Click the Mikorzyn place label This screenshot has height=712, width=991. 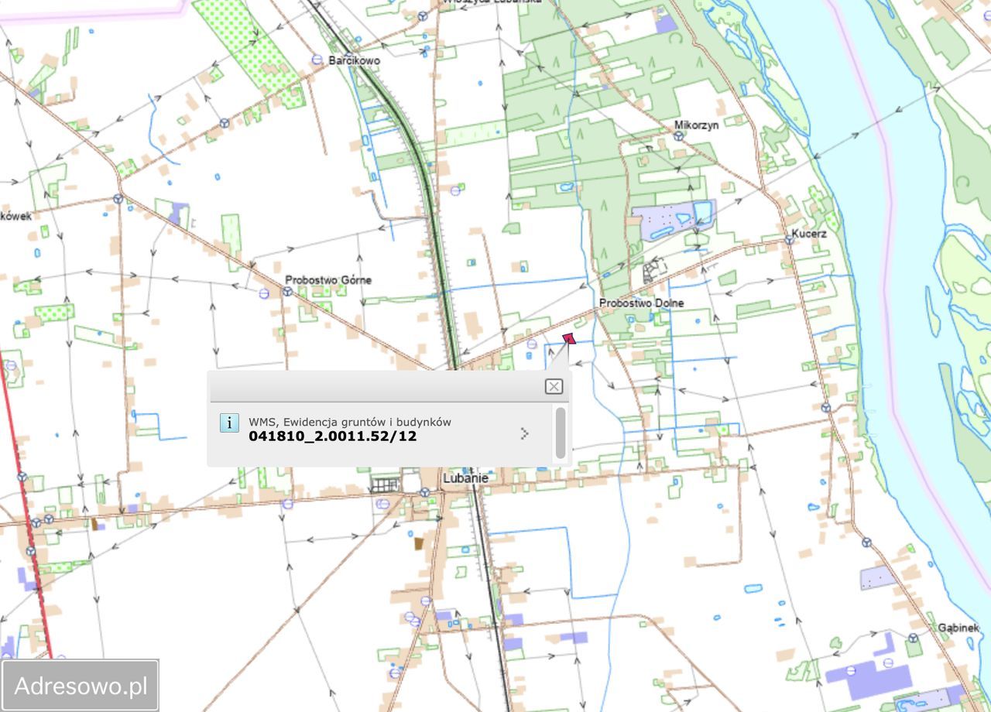[x=697, y=125]
